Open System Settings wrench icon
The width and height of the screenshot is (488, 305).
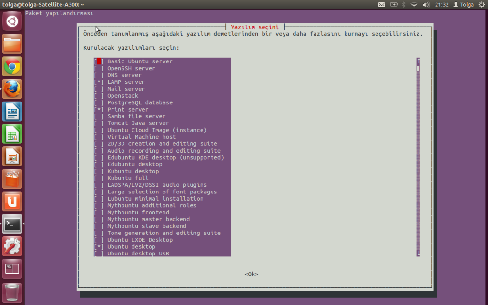click(x=12, y=246)
